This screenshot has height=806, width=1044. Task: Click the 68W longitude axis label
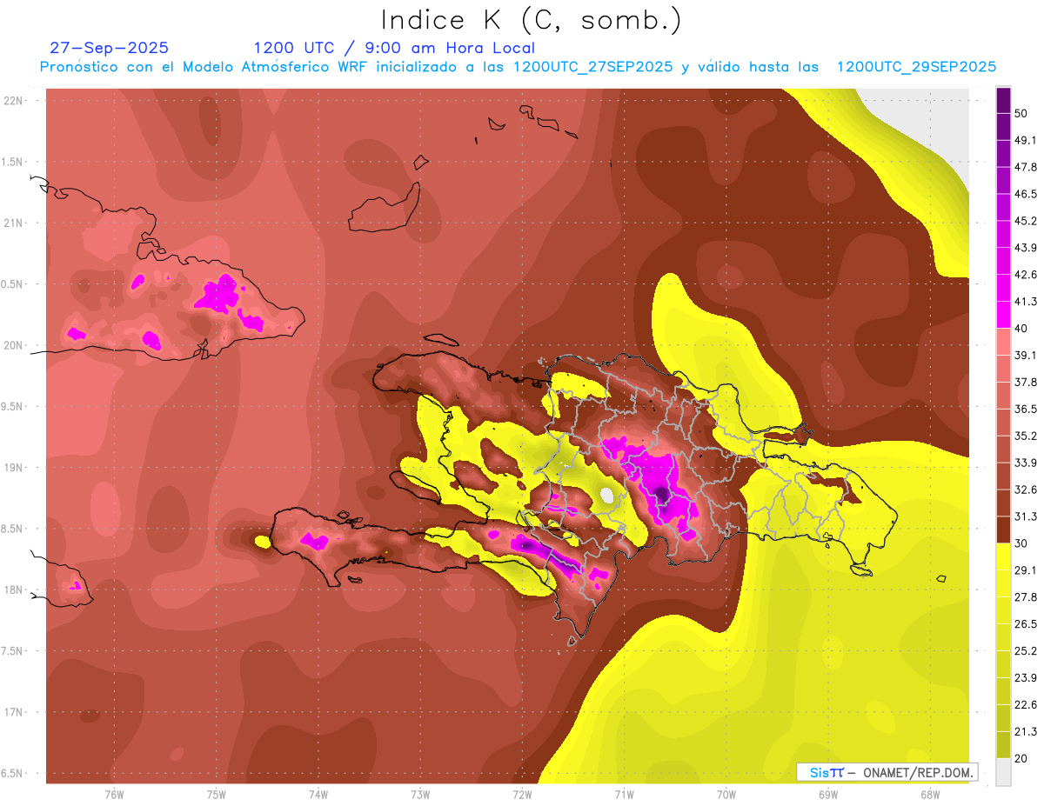[x=929, y=794]
